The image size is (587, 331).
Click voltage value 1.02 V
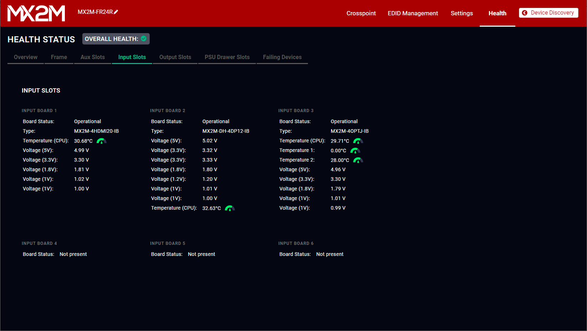(x=81, y=179)
